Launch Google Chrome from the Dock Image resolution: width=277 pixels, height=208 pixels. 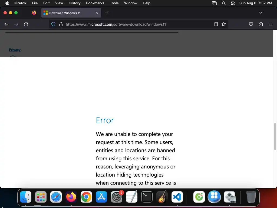pyautogui.click(x=86, y=197)
